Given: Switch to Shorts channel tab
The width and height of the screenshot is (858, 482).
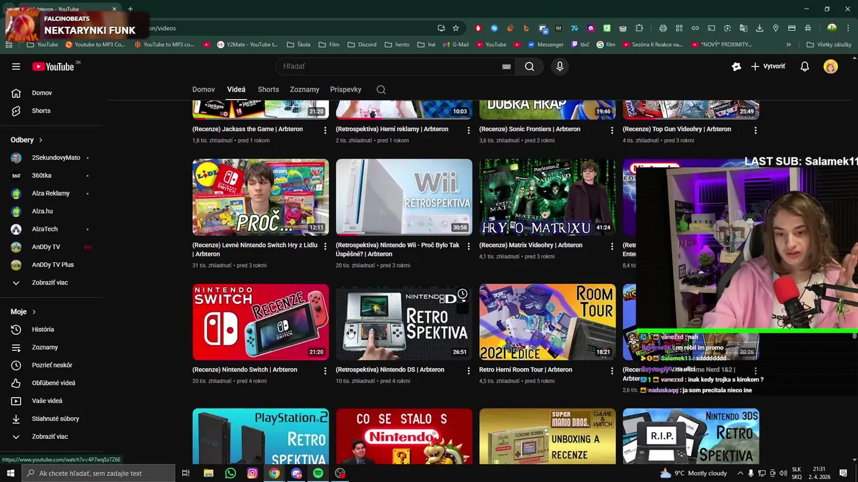Looking at the screenshot, I should pyautogui.click(x=268, y=90).
